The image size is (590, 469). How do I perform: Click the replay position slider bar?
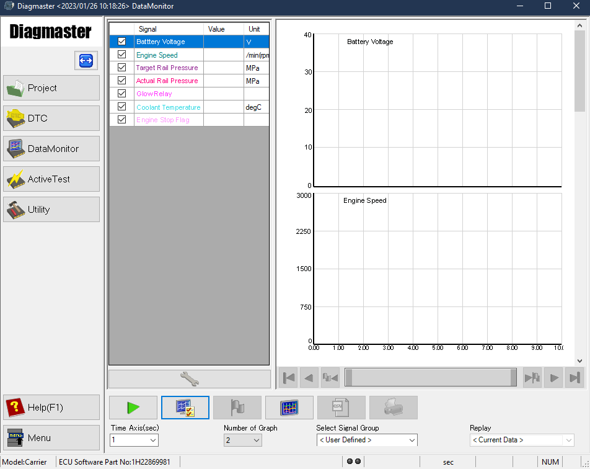pyautogui.click(x=431, y=377)
